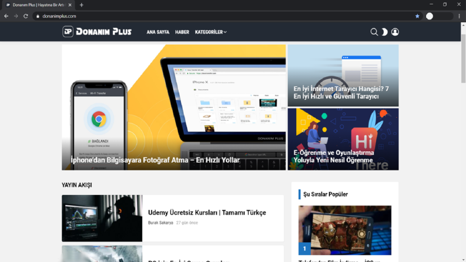Expand the KATEGORİLER dropdown
Viewport: 466px width, 262px height.
pos(211,32)
